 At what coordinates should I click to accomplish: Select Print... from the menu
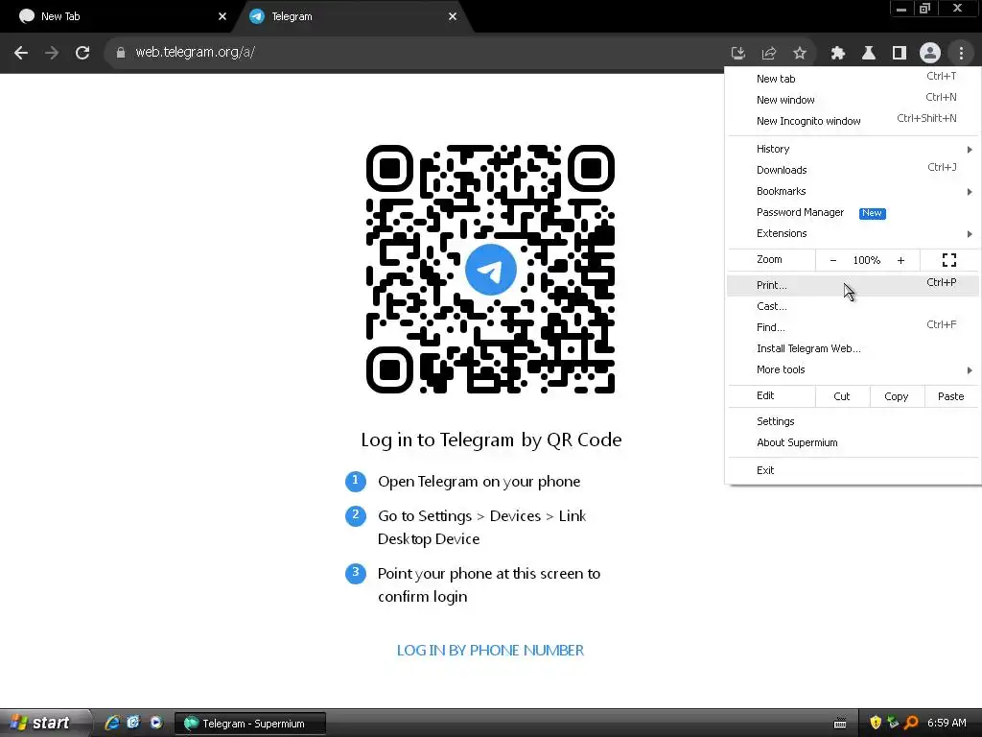click(853, 285)
